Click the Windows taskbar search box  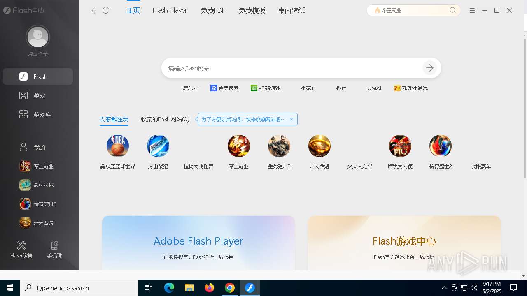tap(79, 288)
